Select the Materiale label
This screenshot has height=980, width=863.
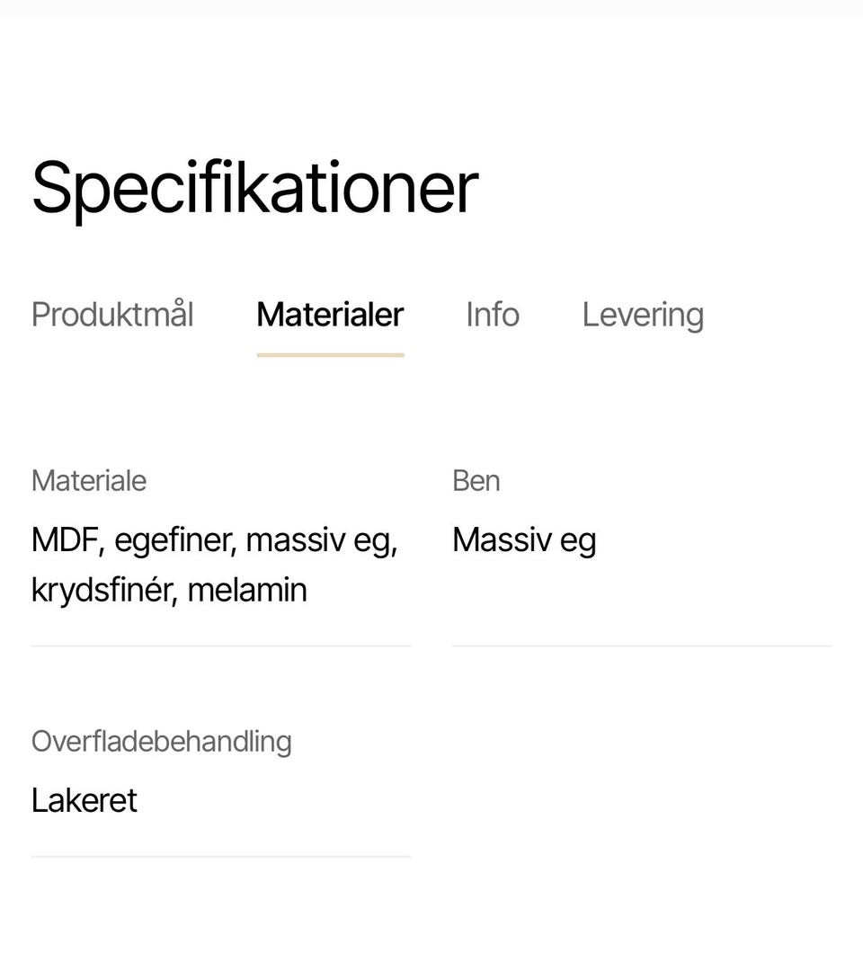click(x=88, y=481)
